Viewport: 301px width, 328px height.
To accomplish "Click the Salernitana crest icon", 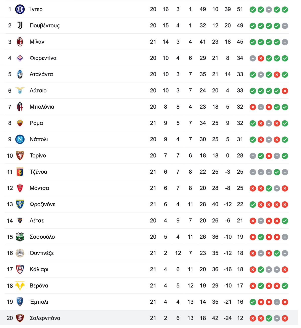I will pos(20,318).
